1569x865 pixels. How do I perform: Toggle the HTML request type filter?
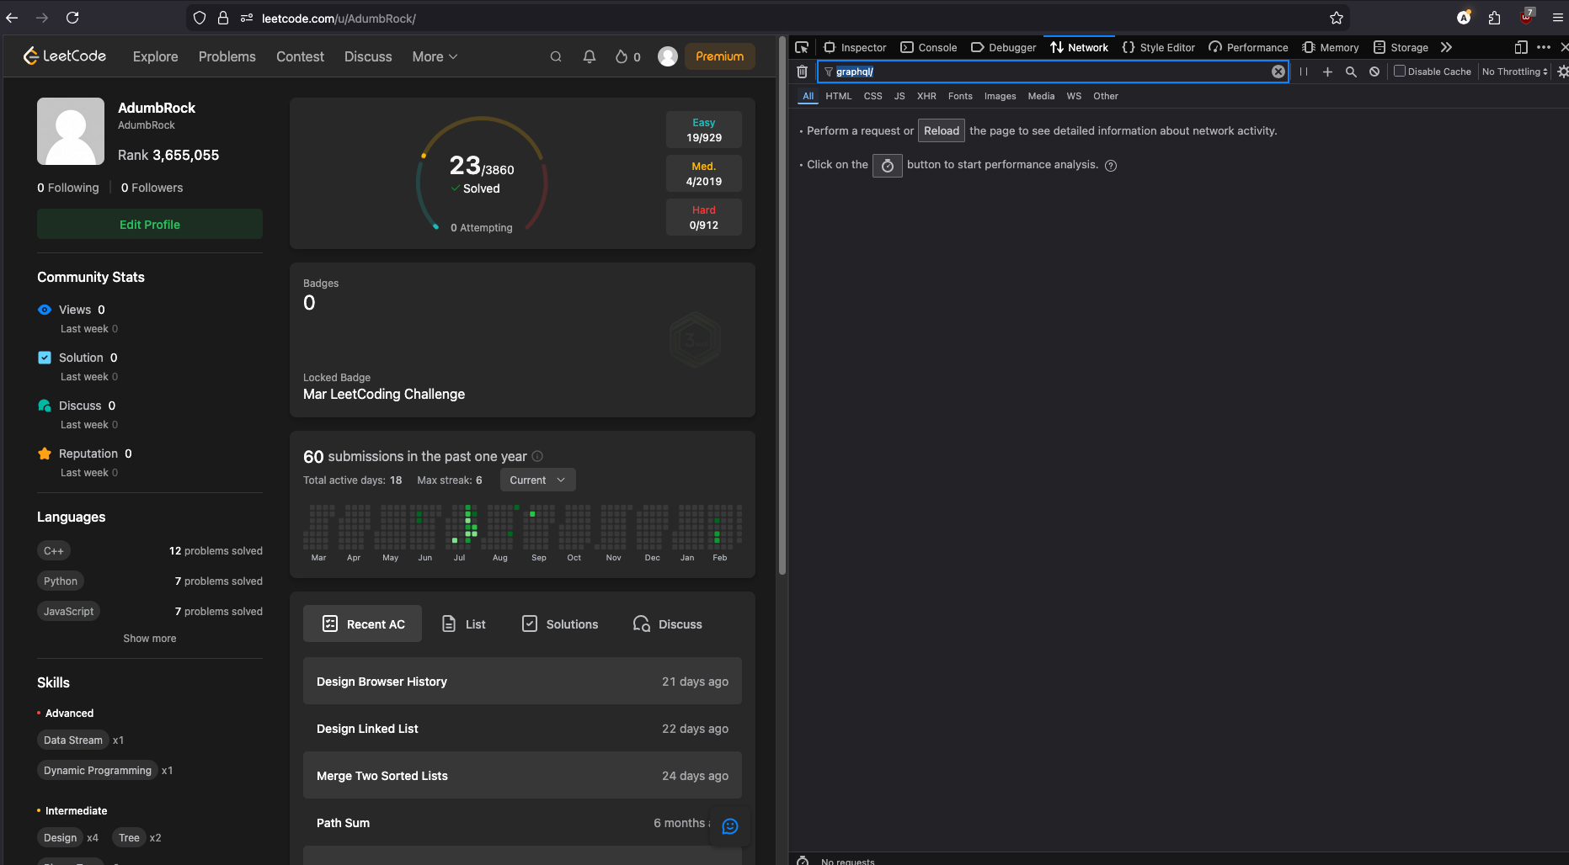pyautogui.click(x=839, y=96)
